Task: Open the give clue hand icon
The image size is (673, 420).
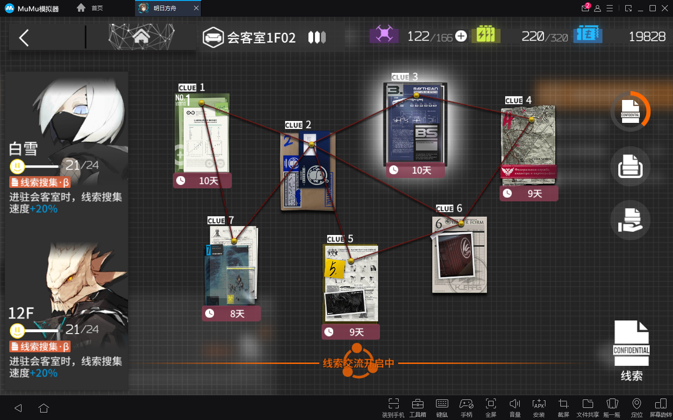Action: pyautogui.click(x=630, y=220)
